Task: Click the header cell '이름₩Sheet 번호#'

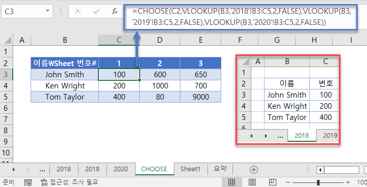Action: pos(65,63)
